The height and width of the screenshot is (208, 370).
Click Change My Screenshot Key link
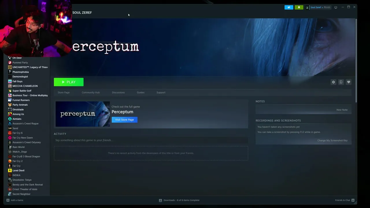(332, 140)
